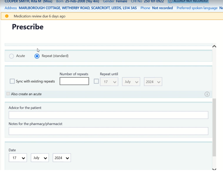This screenshot has height=171, width=223.
Task: Click the scroll up arrow
Action: [x=214, y=46]
